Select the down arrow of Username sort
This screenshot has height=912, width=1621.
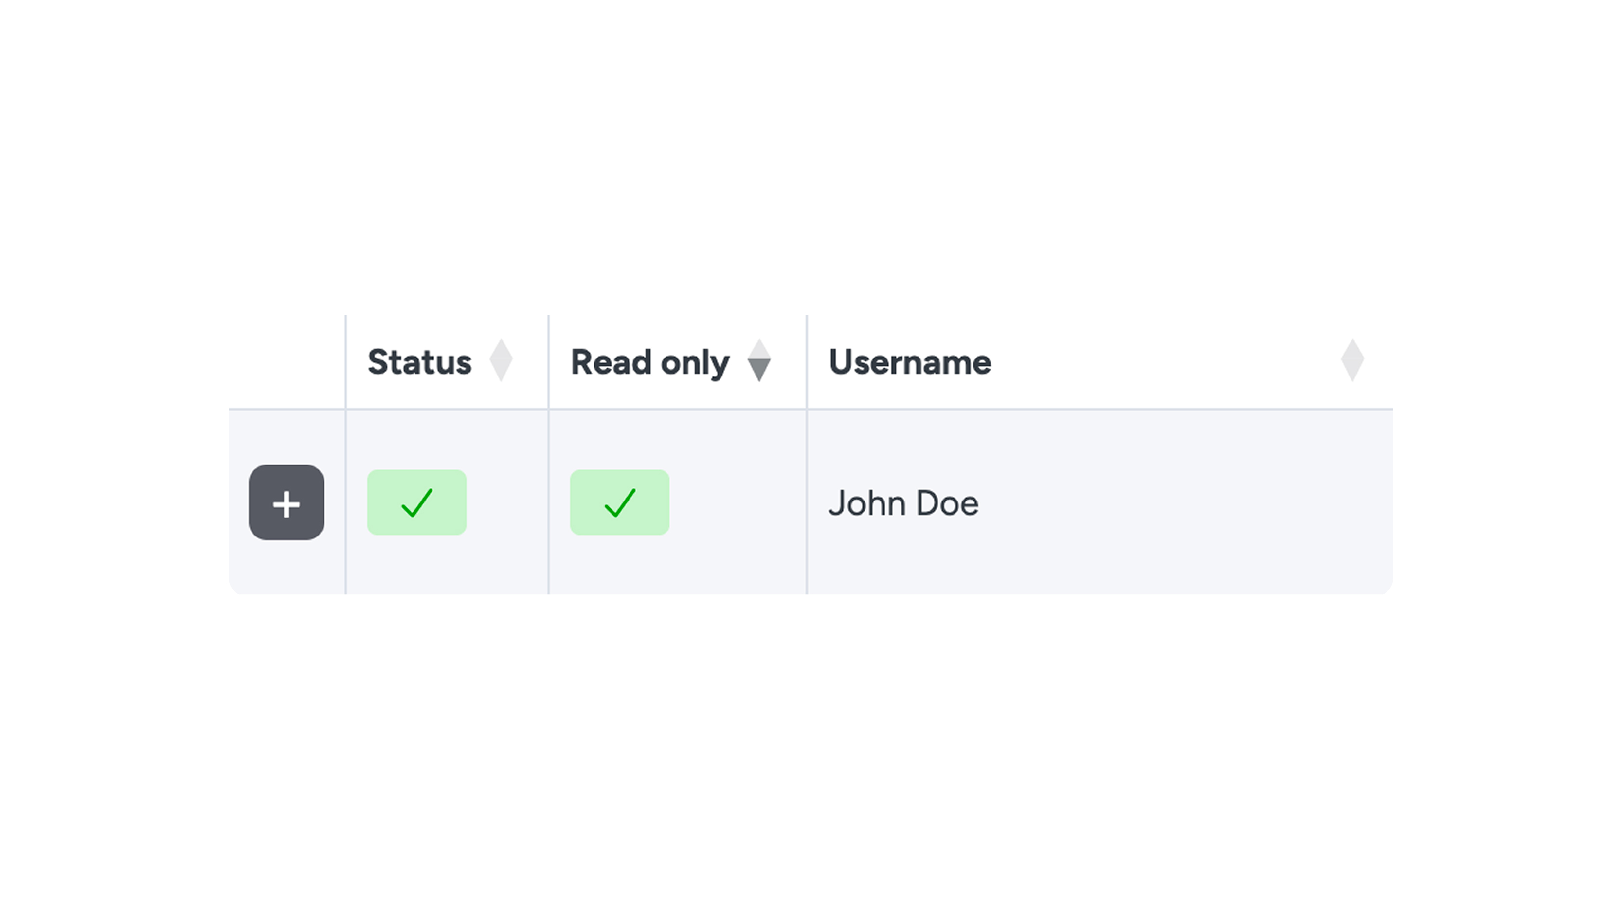pos(1351,371)
